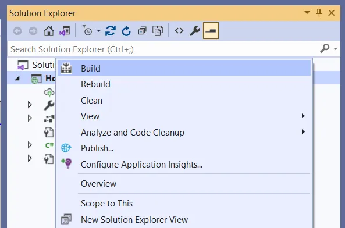Click the Build icon in the menu
The height and width of the screenshot is (228, 345).
66,68
